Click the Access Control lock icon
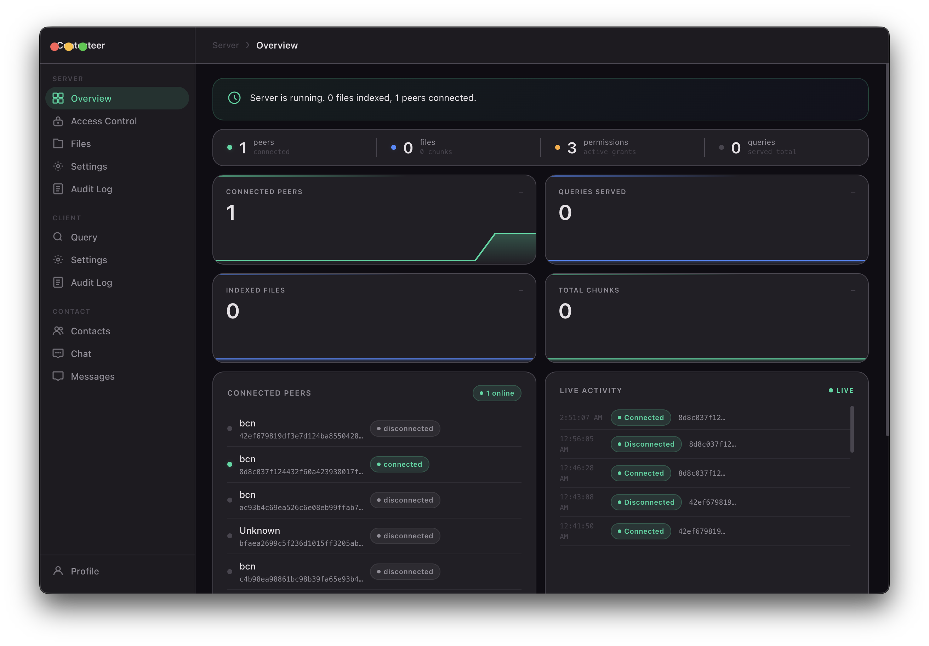The width and height of the screenshot is (929, 646). coord(58,121)
